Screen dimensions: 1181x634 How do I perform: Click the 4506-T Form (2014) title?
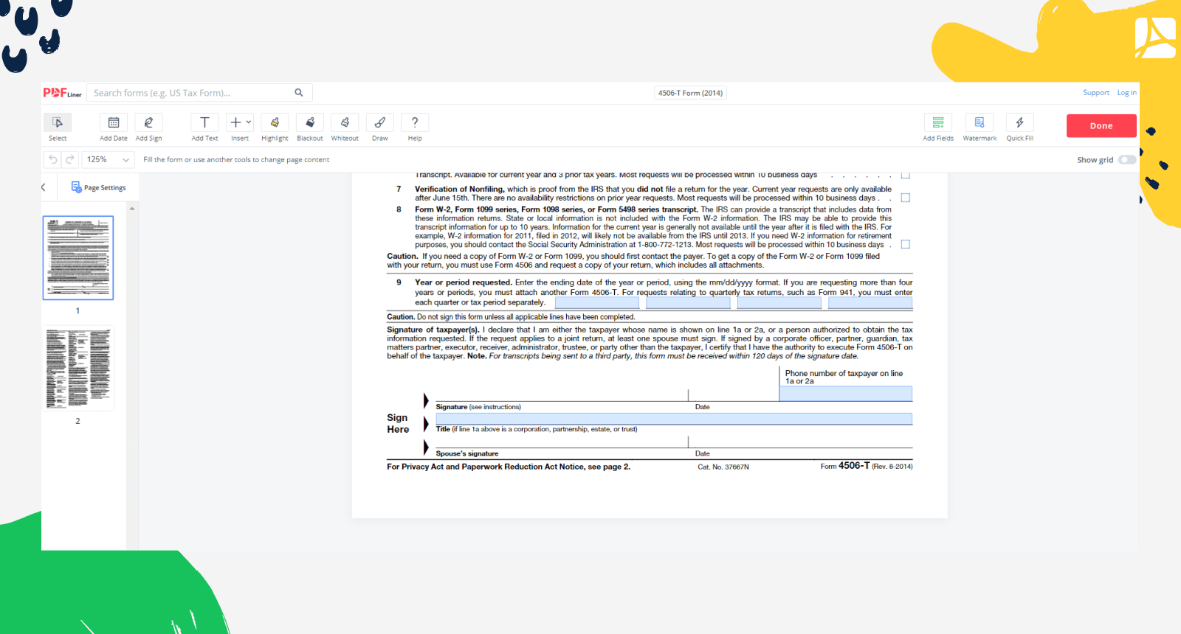(690, 93)
